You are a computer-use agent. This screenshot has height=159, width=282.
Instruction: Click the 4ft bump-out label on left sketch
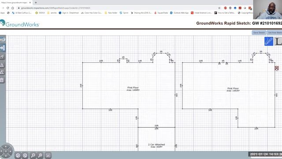click(x=123, y=57)
